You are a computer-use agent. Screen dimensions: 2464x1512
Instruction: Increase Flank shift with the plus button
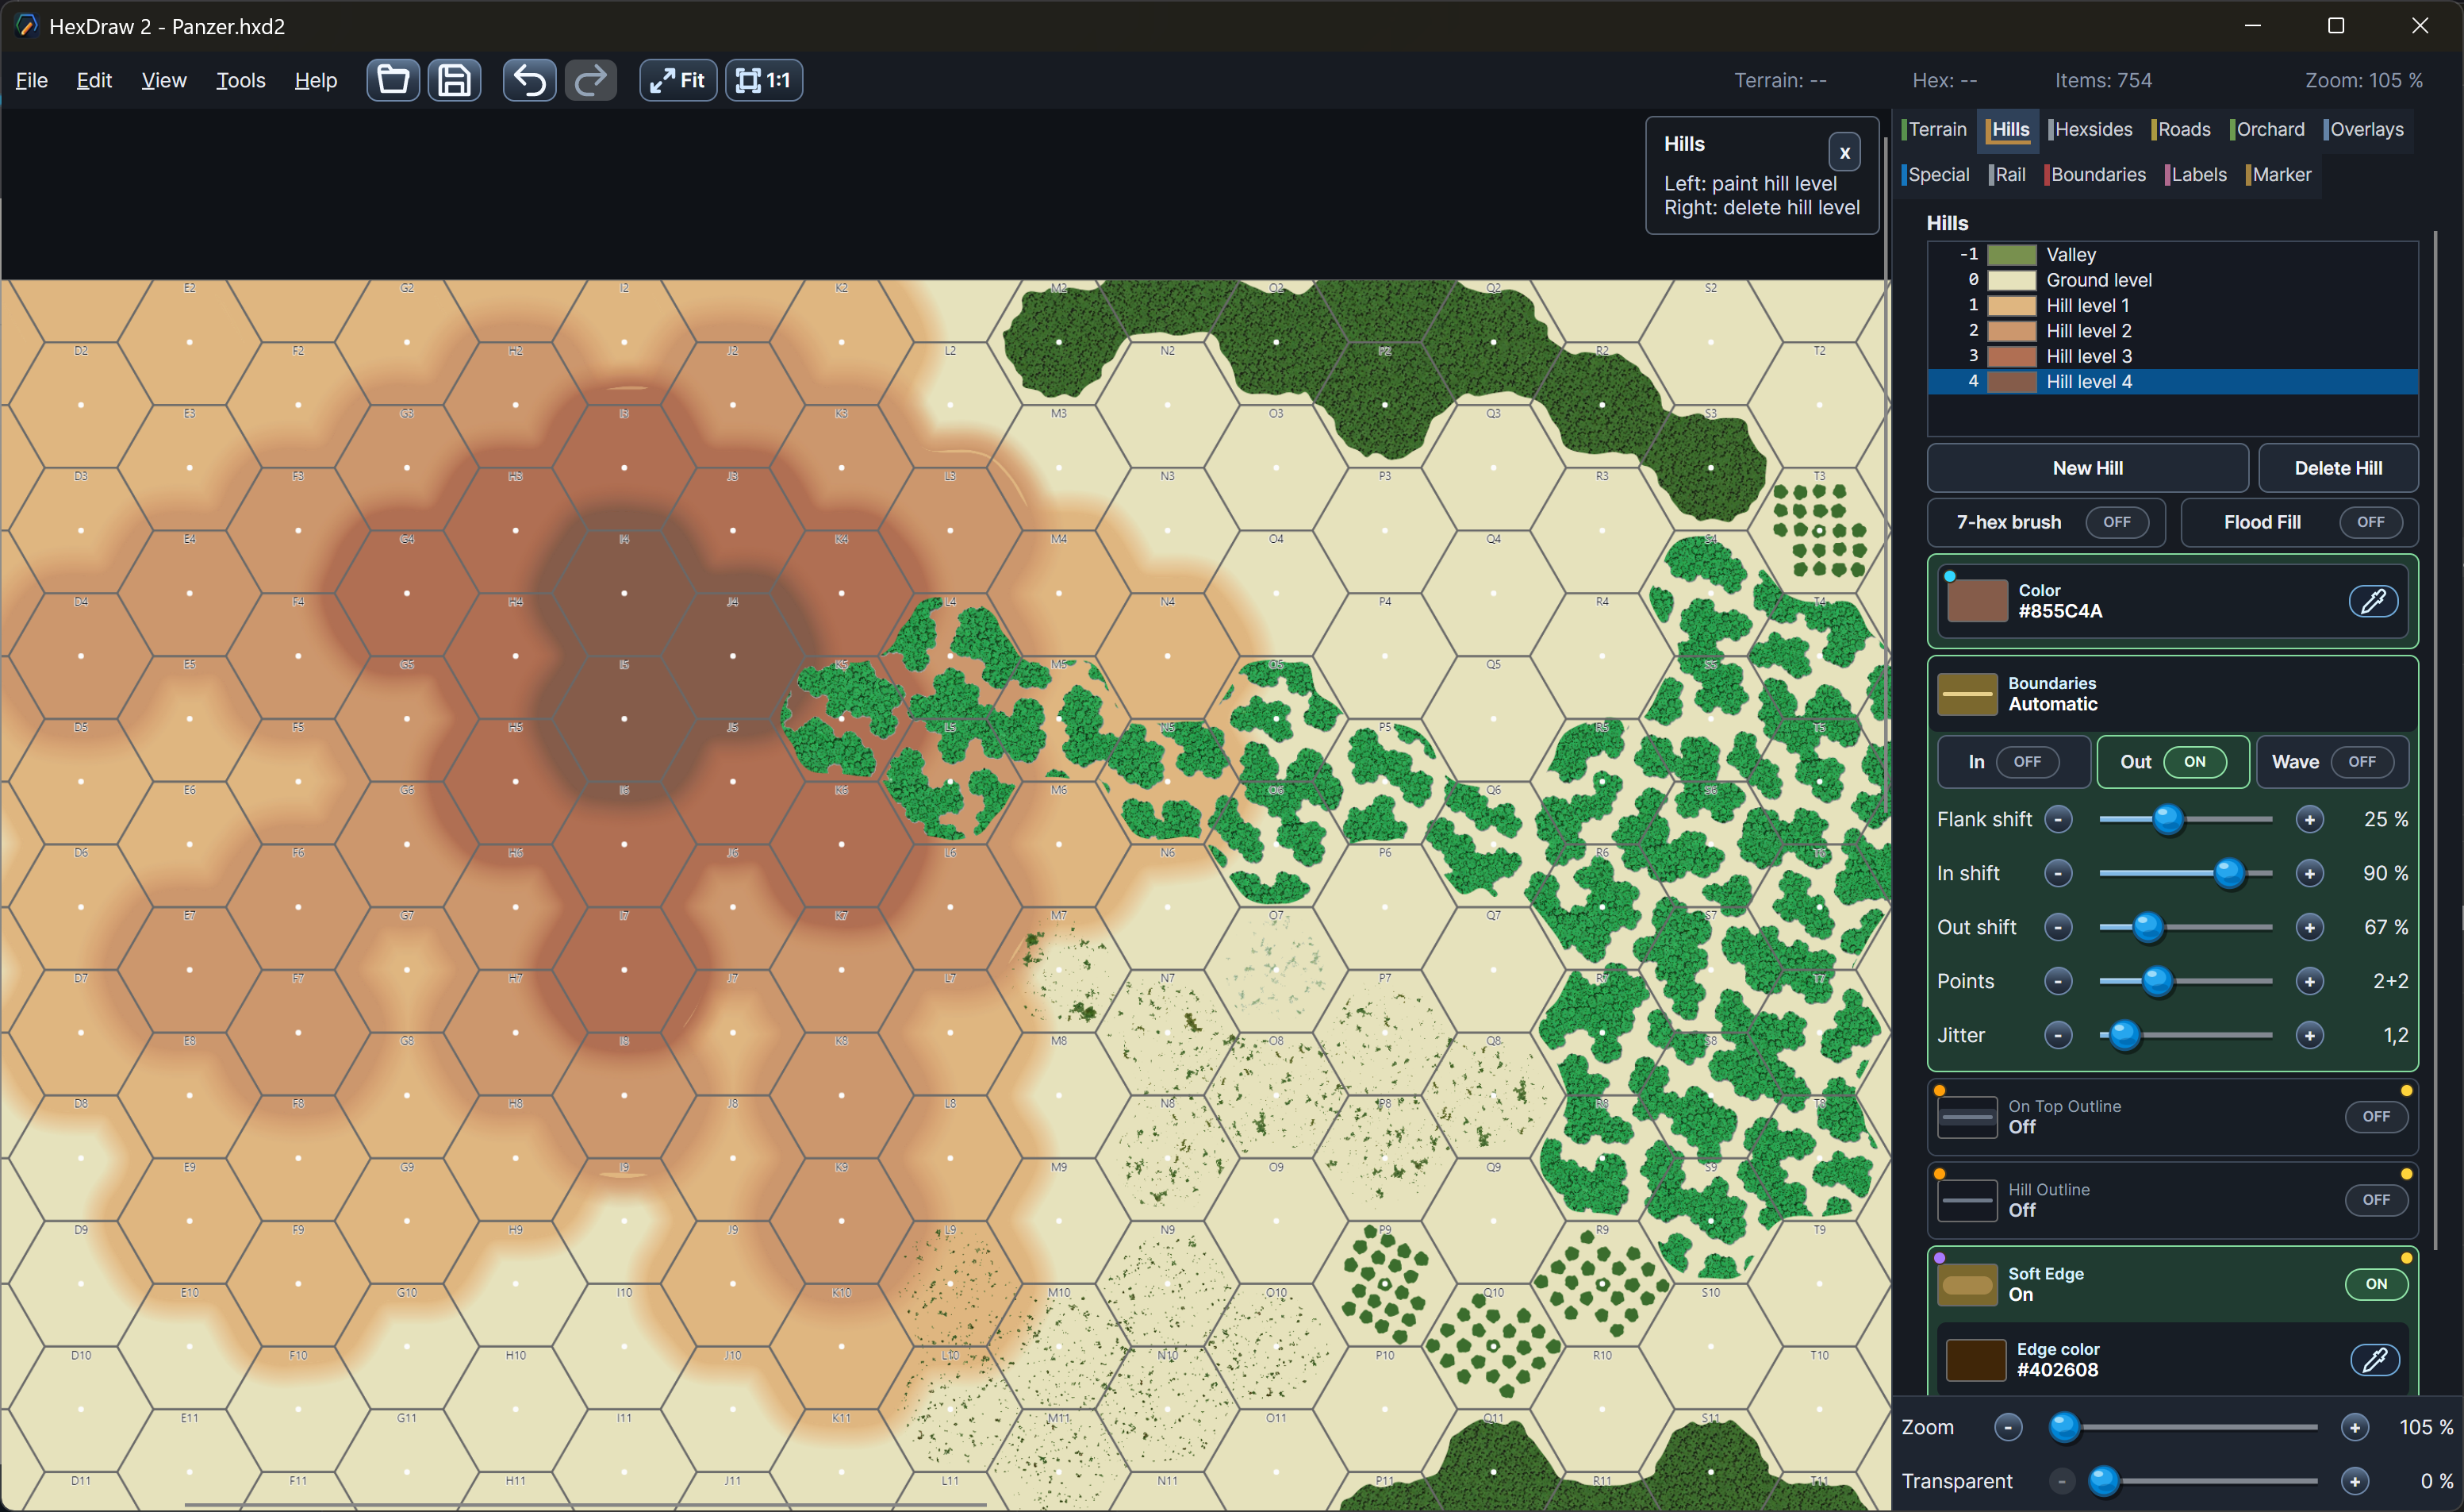pos(2309,820)
